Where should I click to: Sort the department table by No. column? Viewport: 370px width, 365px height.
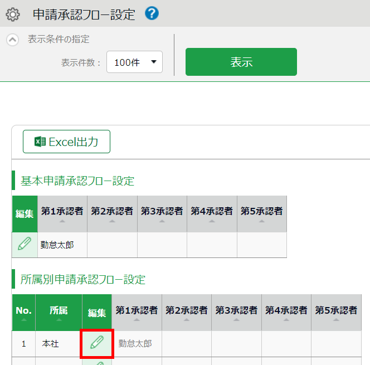click(x=23, y=313)
